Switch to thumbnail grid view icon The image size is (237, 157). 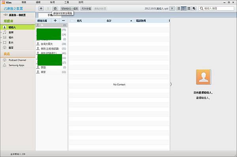(189, 8)
